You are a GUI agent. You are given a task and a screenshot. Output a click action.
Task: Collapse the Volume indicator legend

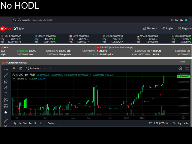click(14, 79)
